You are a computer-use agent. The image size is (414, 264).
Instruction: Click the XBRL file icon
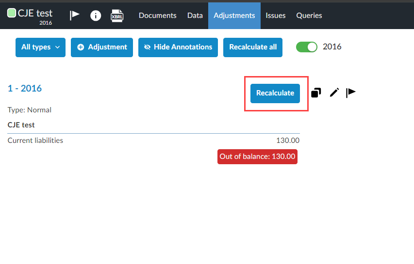point(117,16)
